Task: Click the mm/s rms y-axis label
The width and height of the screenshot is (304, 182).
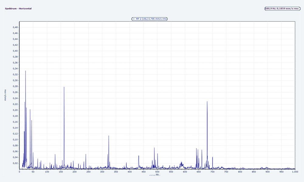Action: pos(5,95)
